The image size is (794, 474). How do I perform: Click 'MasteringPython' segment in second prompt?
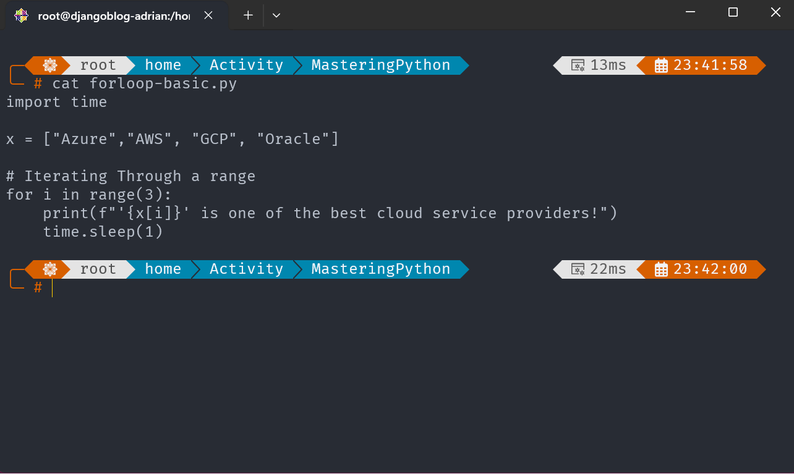381,269
